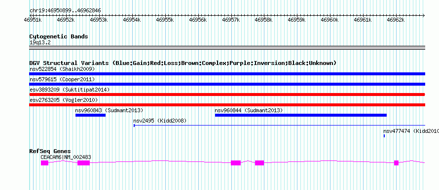Click the esv3893209 (Suktitipat2014) red loss bar

(x=227, y=95)
